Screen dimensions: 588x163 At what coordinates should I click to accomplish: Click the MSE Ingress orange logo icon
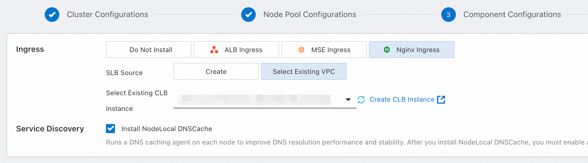click(x=301, y=50)
